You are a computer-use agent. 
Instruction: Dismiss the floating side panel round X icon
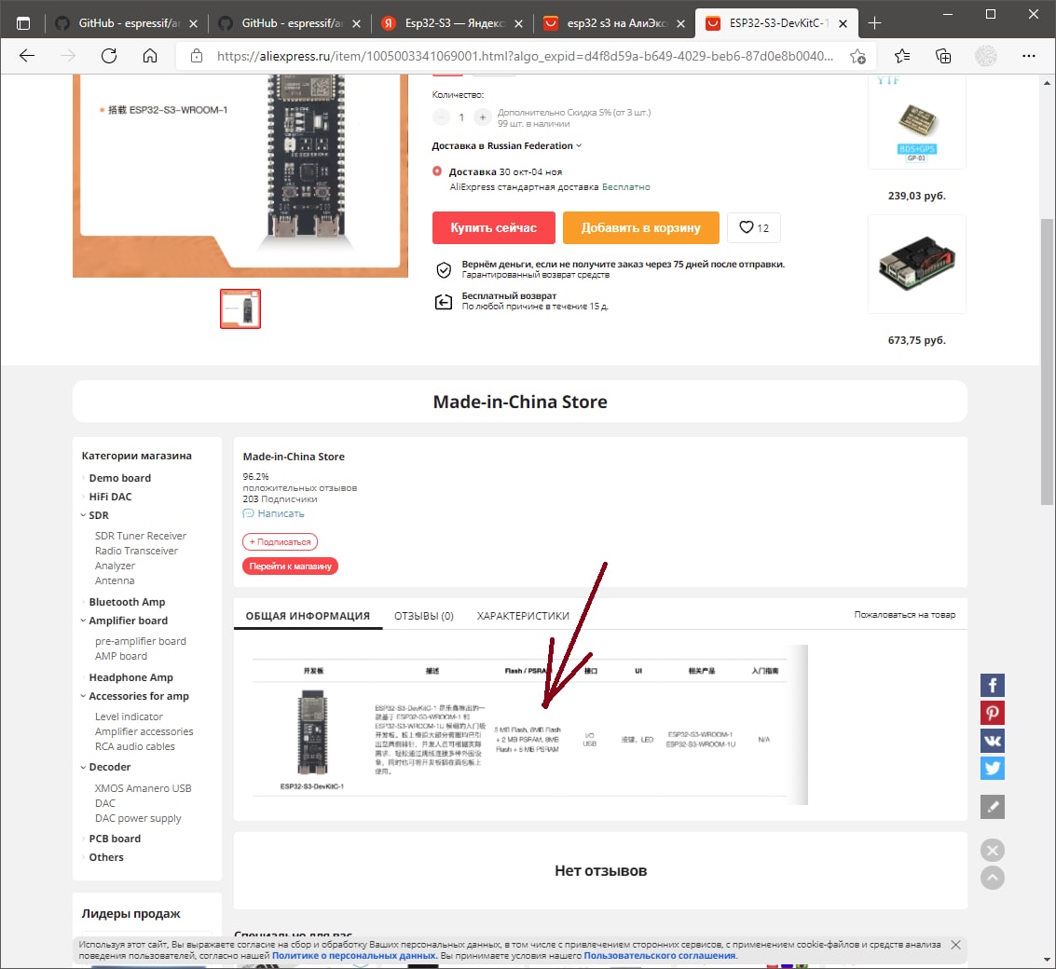coord(992,851)
